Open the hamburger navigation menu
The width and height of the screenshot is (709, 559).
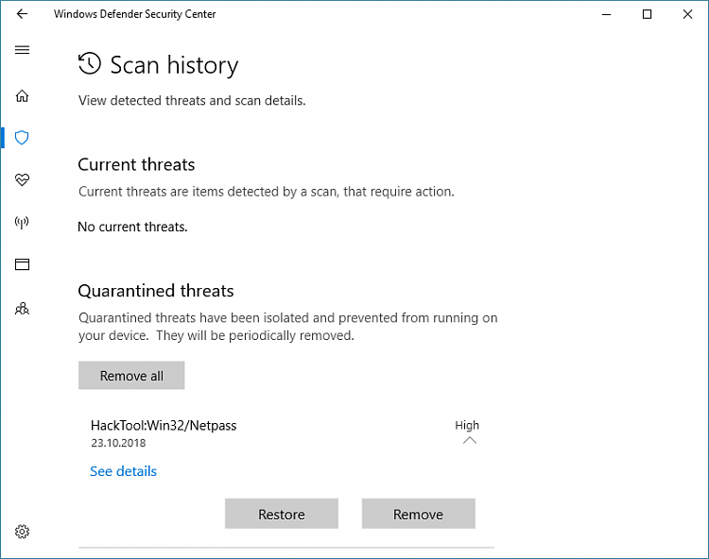pos(22,50)
